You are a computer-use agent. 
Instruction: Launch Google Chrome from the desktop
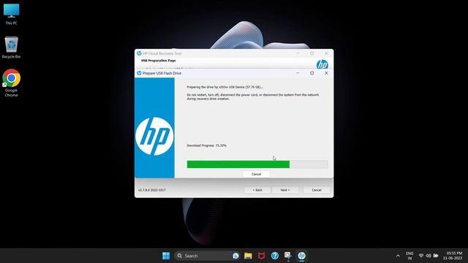tap(12, 83)
